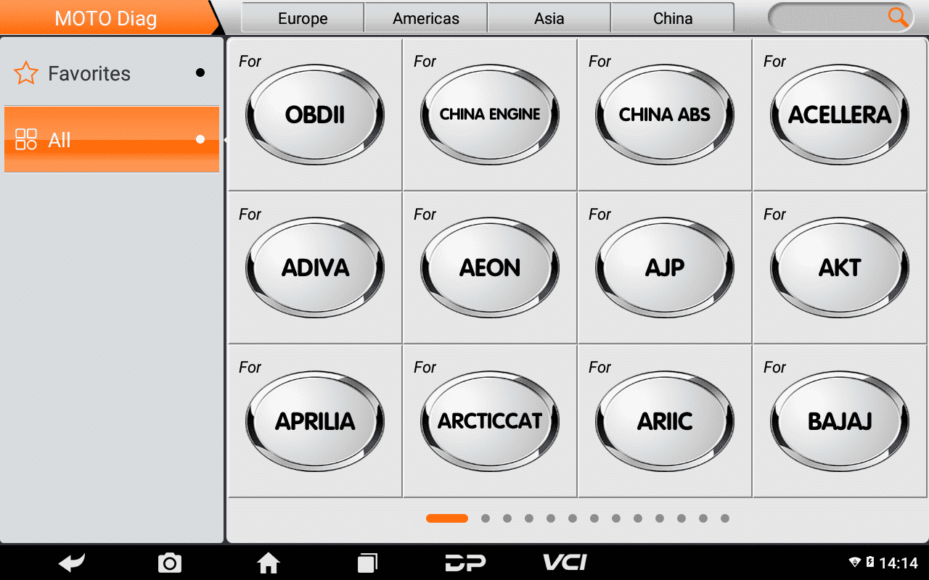Viewport: 929px width, 580px height.
Task: Go to the home screen icon
Action: pos(269,563)
